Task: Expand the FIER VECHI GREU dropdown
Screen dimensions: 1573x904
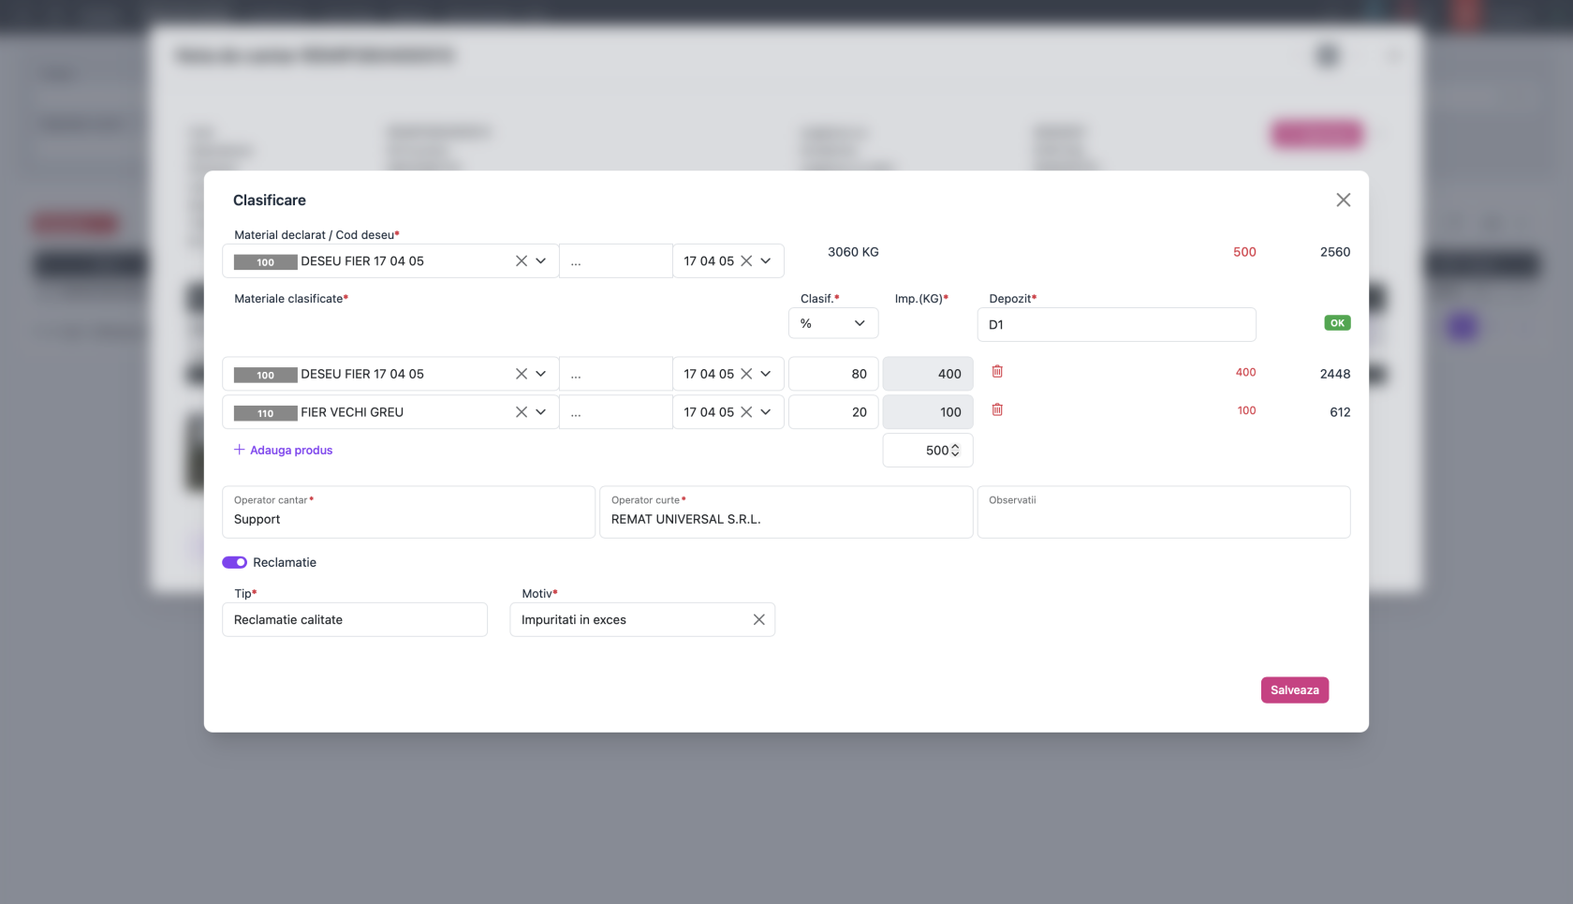Action: point(541,412)
